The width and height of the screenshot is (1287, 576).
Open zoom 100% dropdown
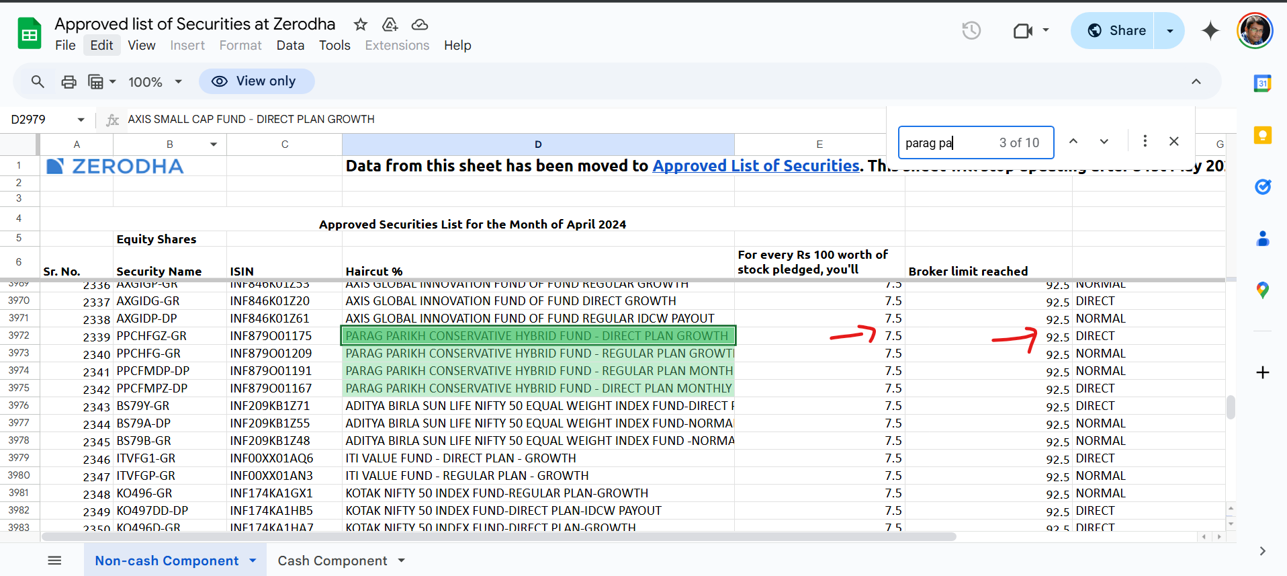click(x=155, y=82)
